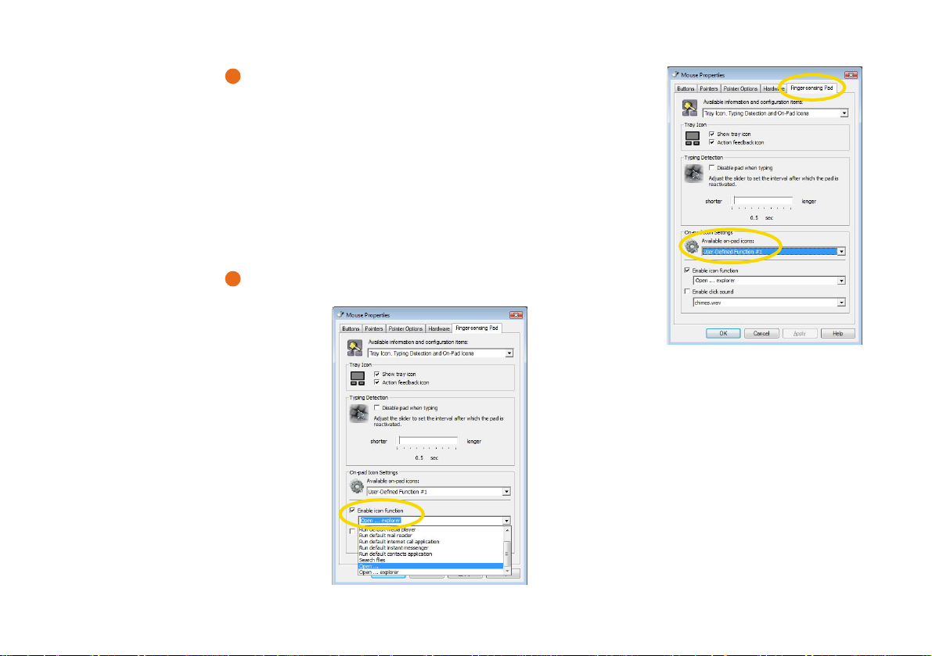The width and height of the screenshot is (932, 656).
Task: Check Disable pad when typing in the open-list dialog
Action: [377, 408]
